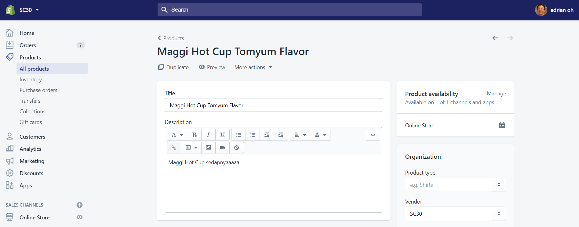
Task: Clear formatting in description
Action: pyautogui.click(x=236, y=147)
